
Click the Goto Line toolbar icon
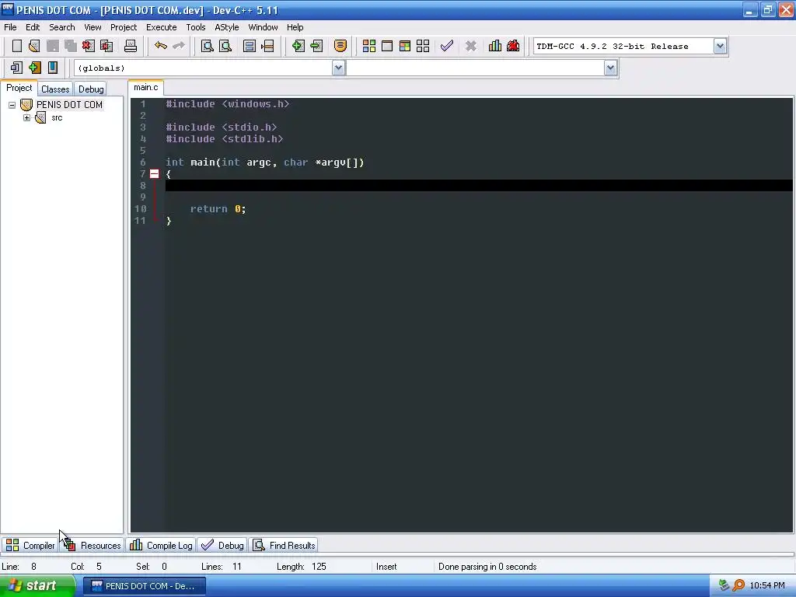267,46
